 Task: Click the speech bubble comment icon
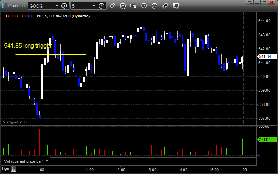click(x=175, y=6)
